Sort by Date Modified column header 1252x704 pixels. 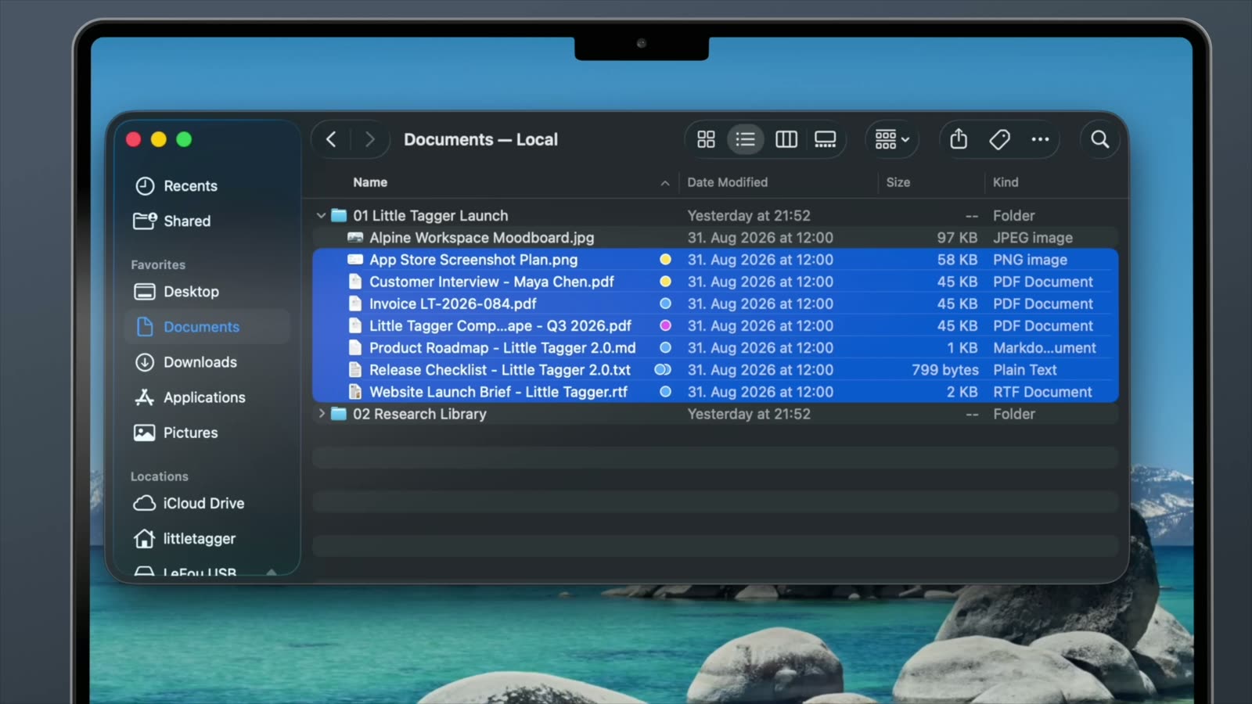(728, 182)
